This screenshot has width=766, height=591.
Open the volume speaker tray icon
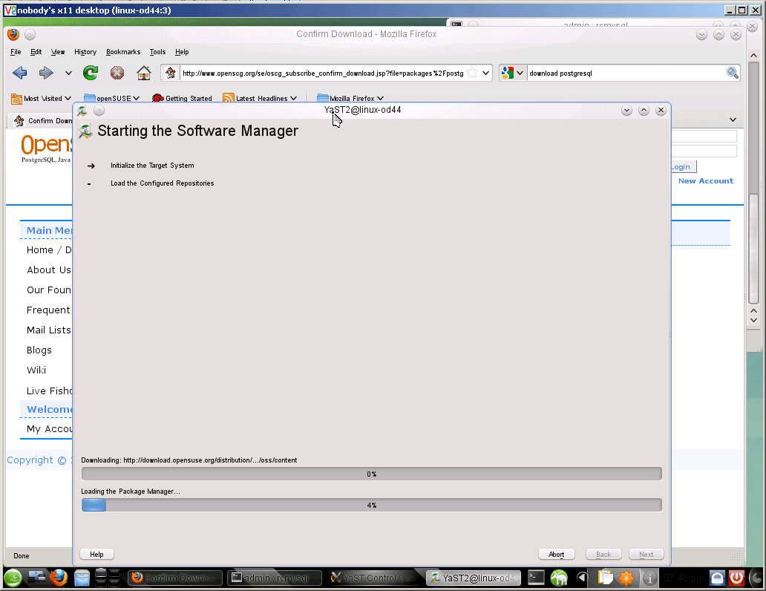581,578
